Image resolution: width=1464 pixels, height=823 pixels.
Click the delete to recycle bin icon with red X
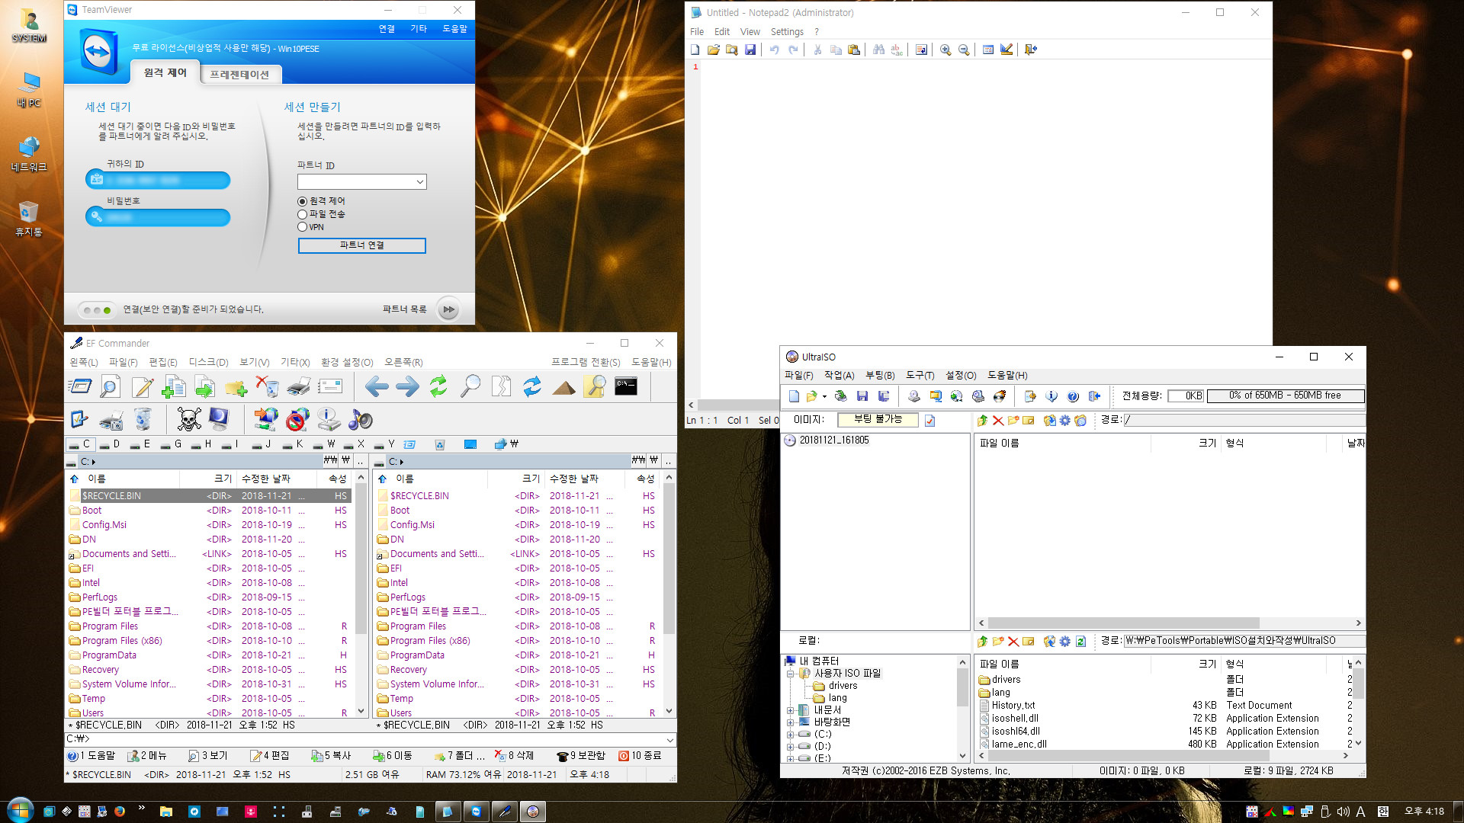(267, 387)
